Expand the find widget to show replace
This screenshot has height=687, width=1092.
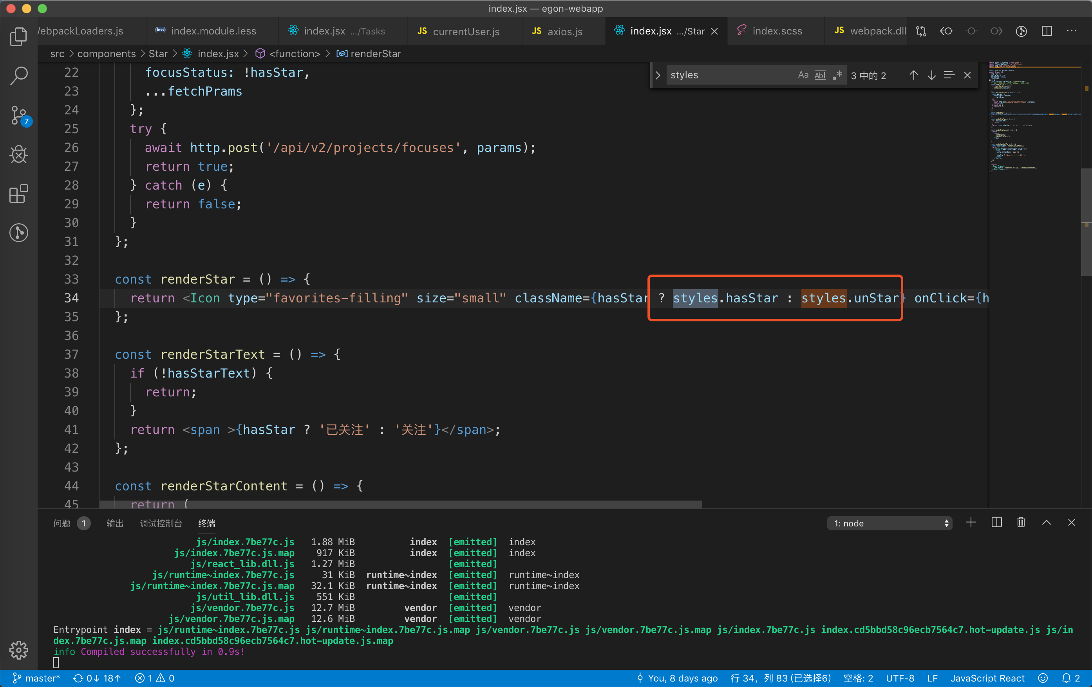click(x=658, y=75)
